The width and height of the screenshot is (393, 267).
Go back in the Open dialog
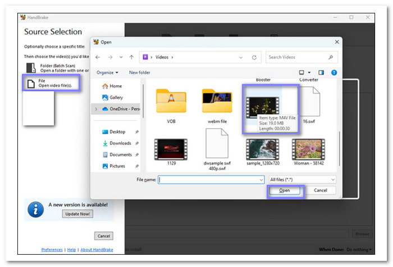click(98, 57)
